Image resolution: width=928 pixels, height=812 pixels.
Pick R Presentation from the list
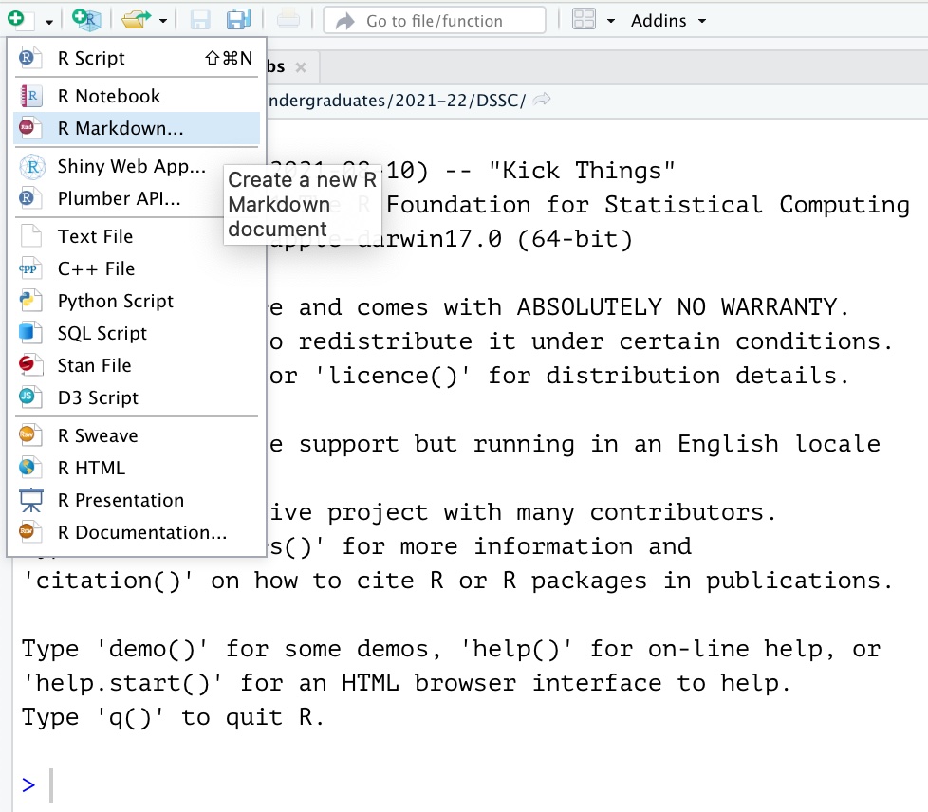pos(121,500)
